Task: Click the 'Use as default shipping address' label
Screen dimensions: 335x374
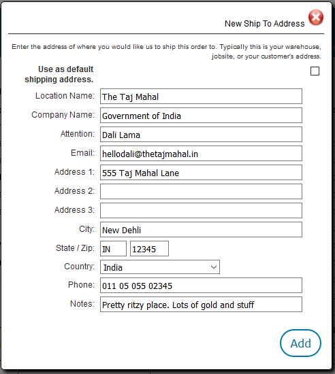Action: [59, 74]
